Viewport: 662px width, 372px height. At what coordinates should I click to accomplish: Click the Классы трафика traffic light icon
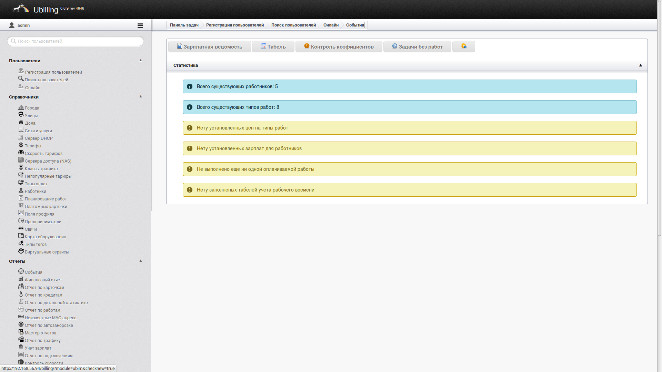(21, 168)
